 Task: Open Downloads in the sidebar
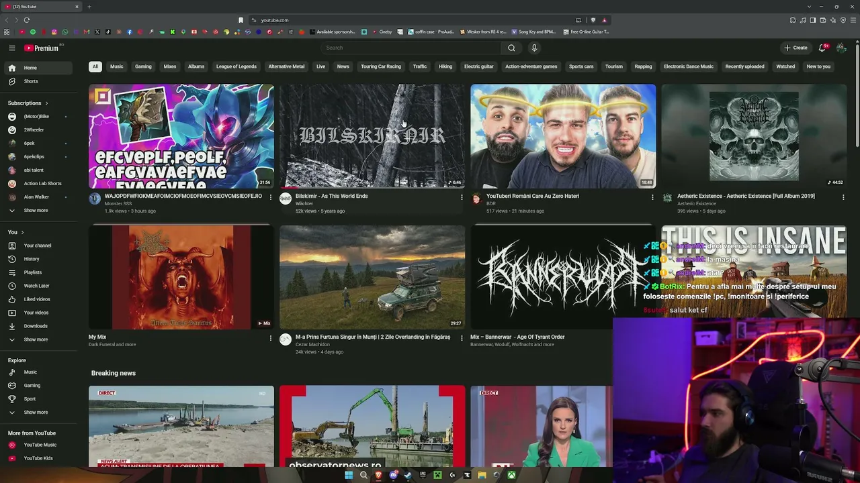[38, 326]
